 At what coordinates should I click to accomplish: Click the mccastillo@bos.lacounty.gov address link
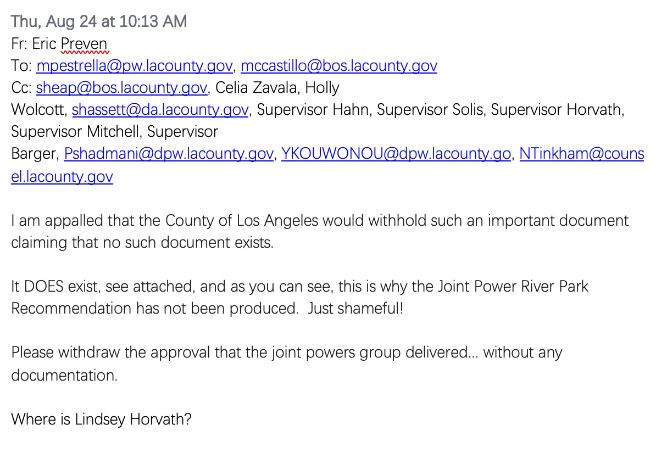pos(339,66)
